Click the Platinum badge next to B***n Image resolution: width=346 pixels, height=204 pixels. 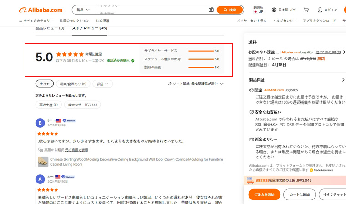(x=69, y=120)
